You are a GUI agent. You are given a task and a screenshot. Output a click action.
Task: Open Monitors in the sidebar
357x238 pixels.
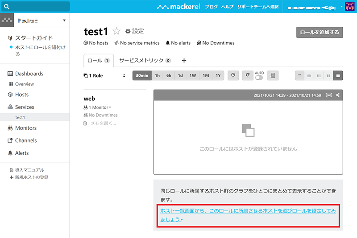[25, 128]
